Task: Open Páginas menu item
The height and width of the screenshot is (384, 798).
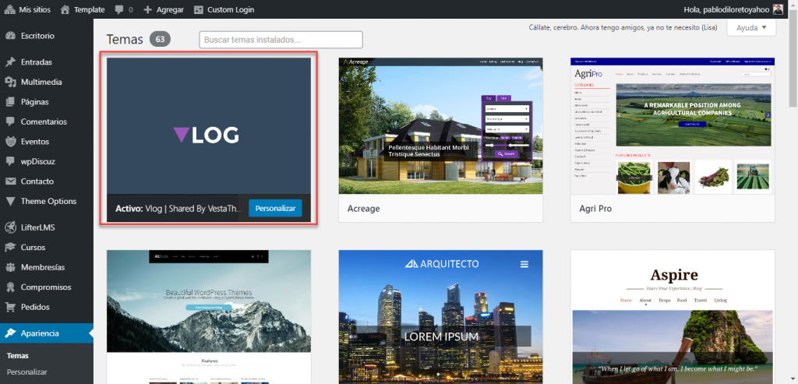Action: coord(47,102)
